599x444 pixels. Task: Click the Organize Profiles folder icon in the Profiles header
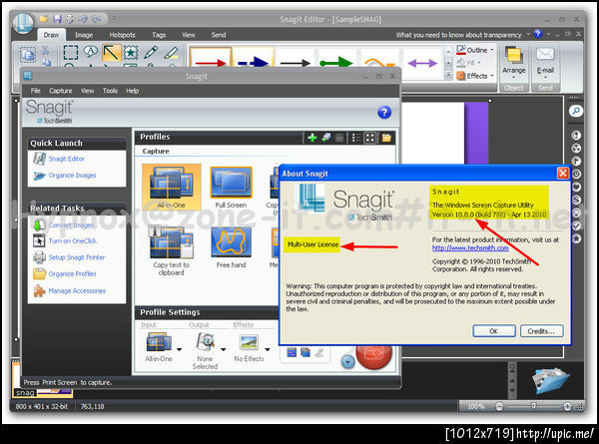point(386,138)
